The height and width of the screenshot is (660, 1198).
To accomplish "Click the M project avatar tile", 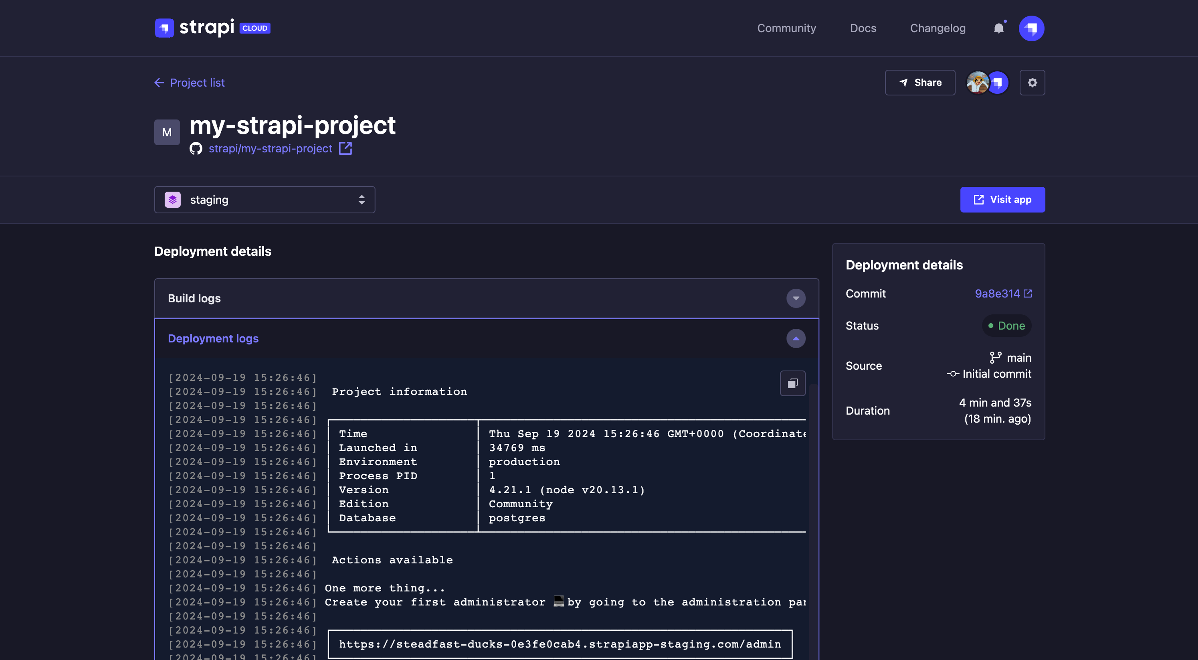I will (x=167, y=132).
